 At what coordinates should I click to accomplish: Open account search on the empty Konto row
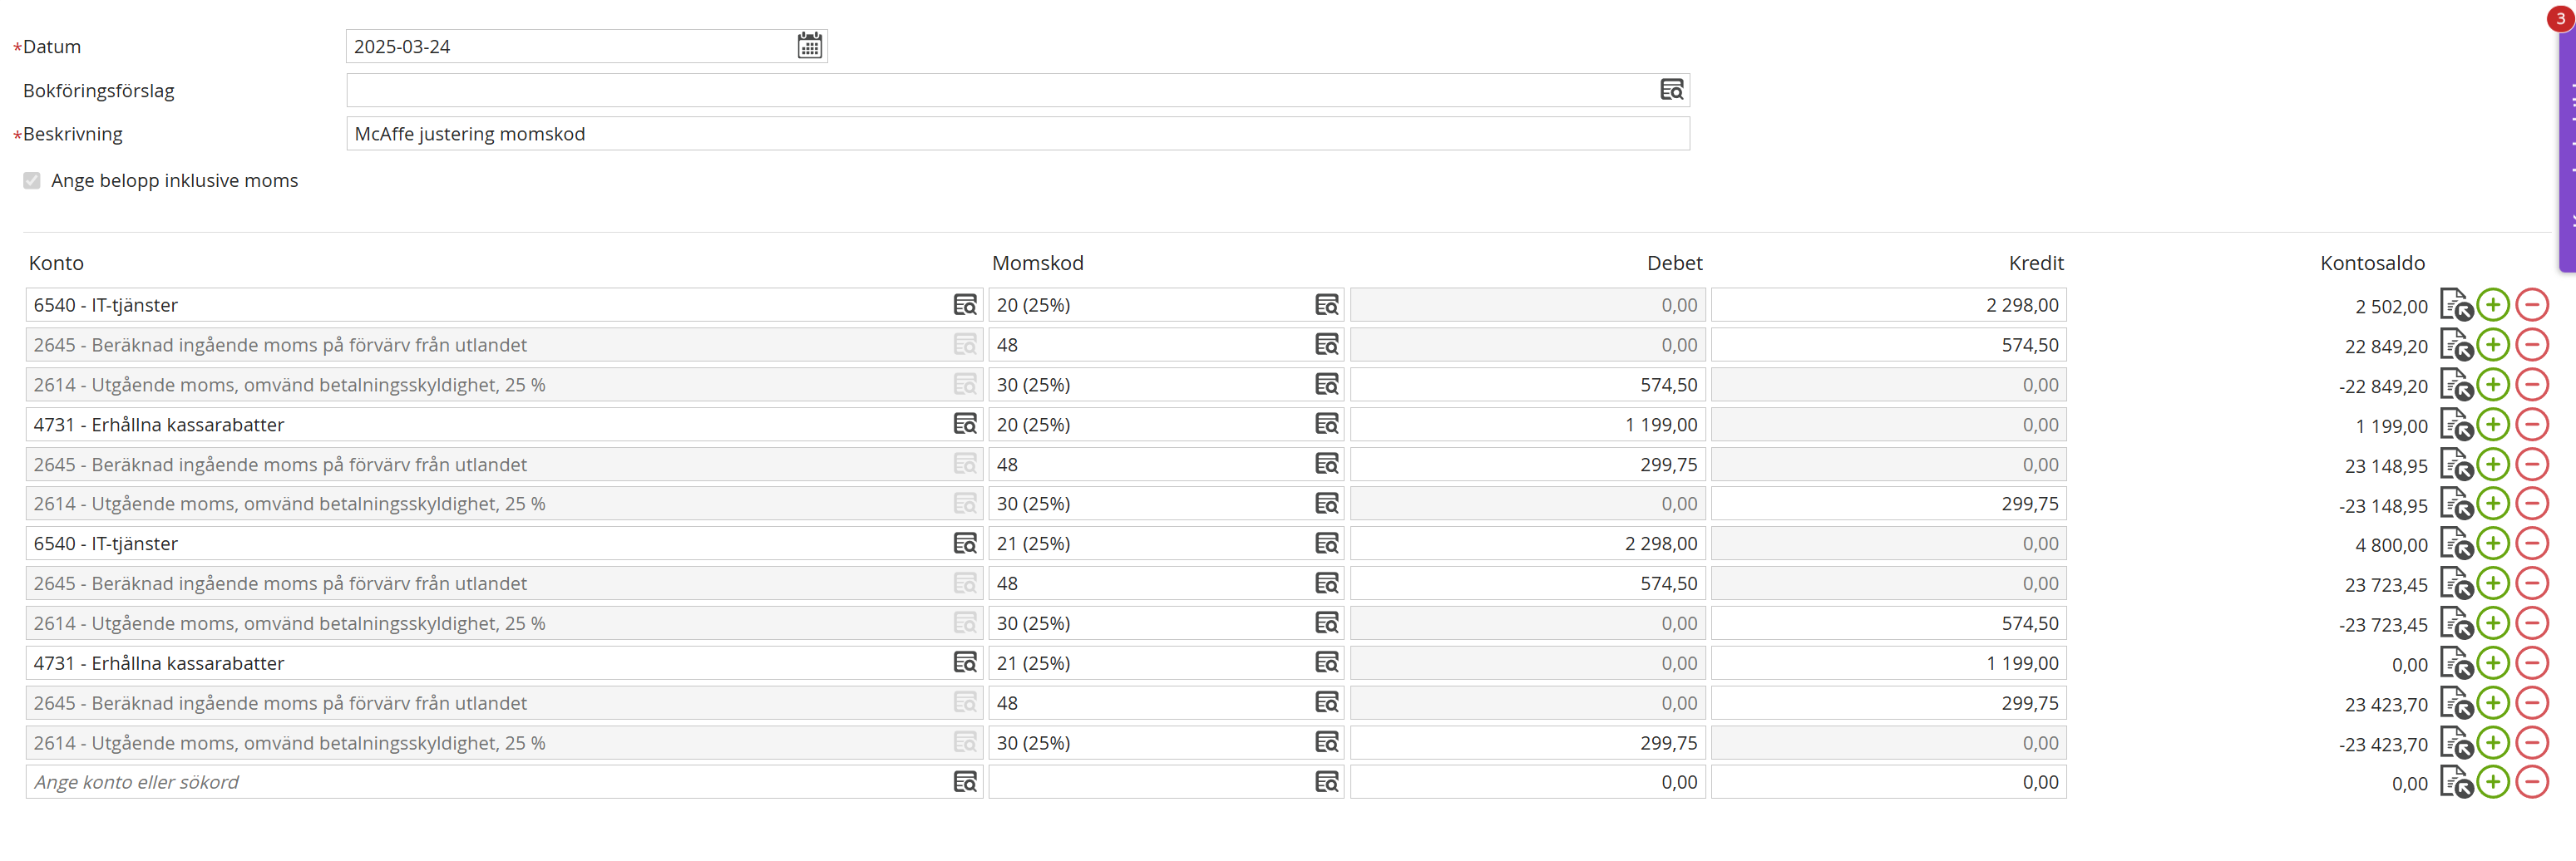click(964, 782)
